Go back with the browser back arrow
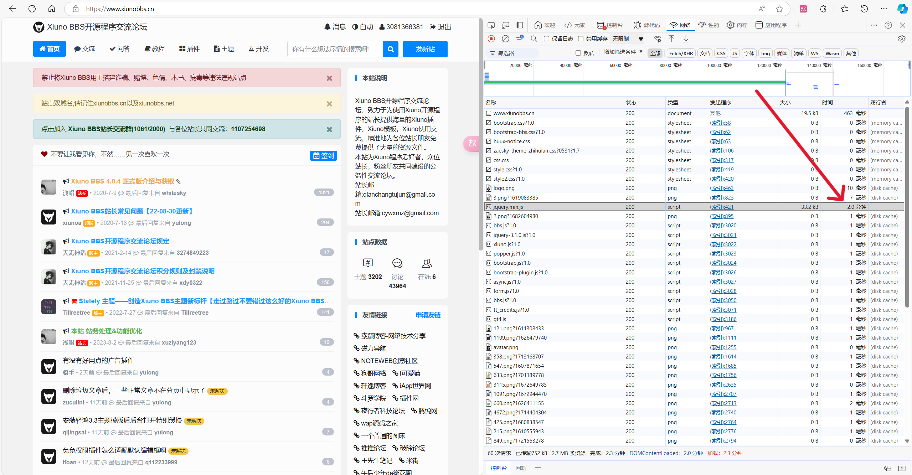The height and width of the screenshot is (475, 912). (x=12, y=9)
